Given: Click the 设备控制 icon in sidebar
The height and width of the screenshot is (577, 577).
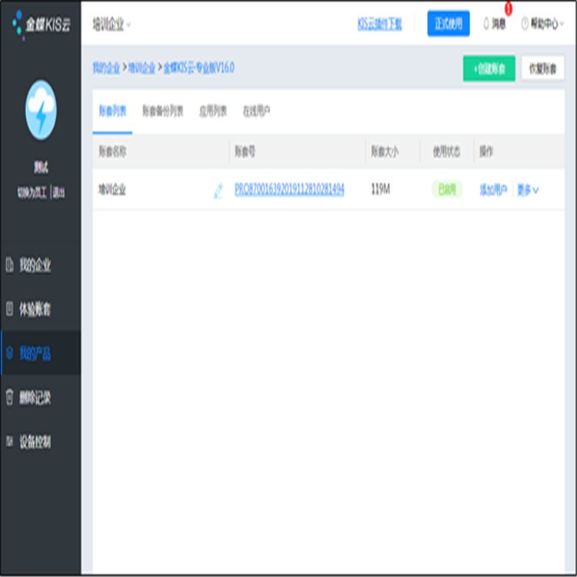Looking at the screenshot, I should click(x=9, y=441).
